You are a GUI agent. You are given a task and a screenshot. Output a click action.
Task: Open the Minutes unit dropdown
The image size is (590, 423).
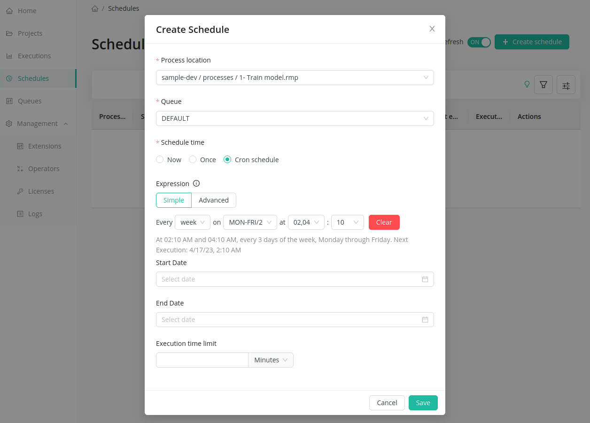pyautogui.click(x=271, y=360)
